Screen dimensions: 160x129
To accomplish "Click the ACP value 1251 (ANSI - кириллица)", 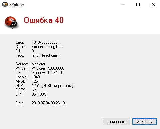I will pos(52,86).
